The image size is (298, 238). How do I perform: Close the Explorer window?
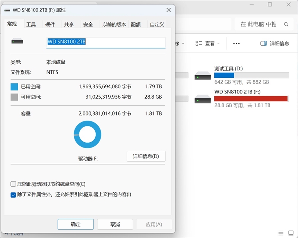[x=288, y=4]
